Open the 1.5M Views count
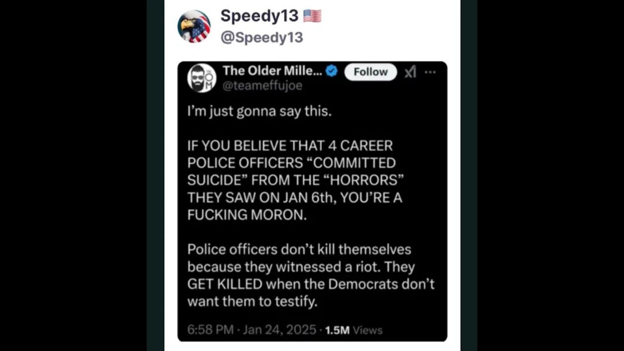 point(353,330)
